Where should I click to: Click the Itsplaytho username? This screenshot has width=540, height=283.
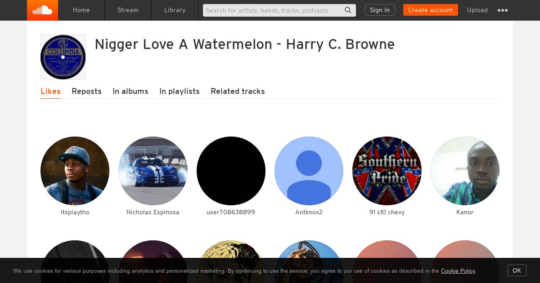point(75,212)
